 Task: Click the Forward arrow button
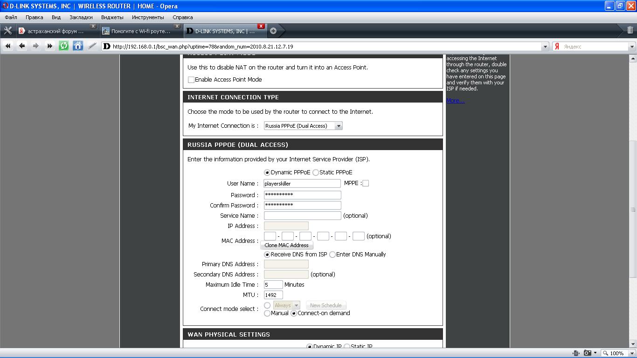(x=36, y=46)
